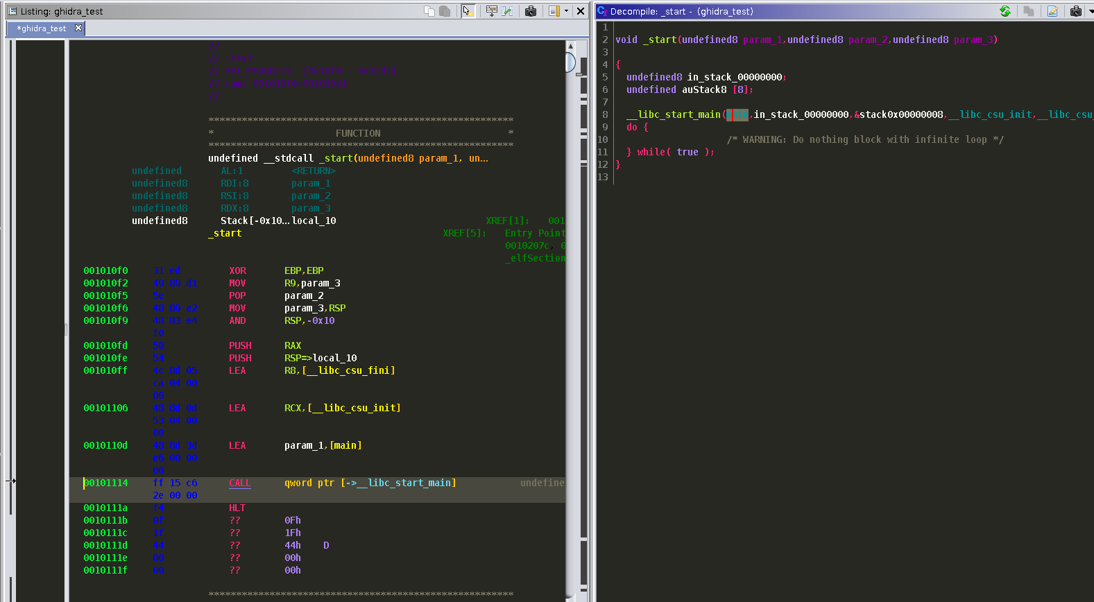This screenshot has height=602, width=1094.
Task: Click the Listing vertical scrollbar thumb
Action: tap(570, 62)
